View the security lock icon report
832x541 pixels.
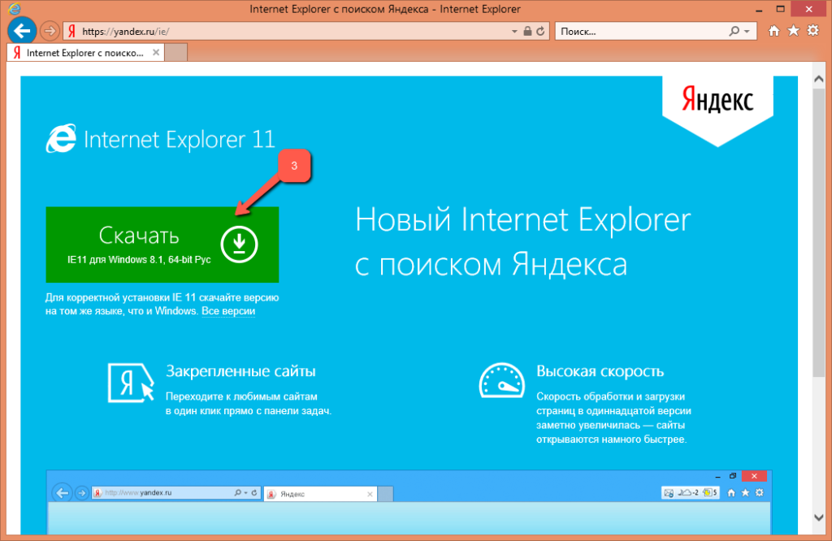pos(527,32)
